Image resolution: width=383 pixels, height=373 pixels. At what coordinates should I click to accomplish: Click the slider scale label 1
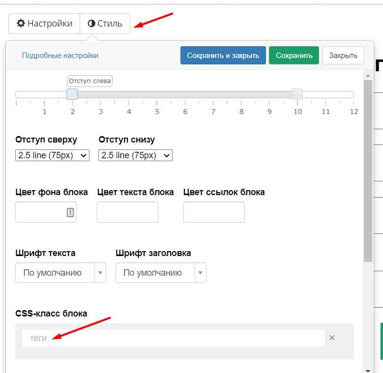click(x=44, y=112)
